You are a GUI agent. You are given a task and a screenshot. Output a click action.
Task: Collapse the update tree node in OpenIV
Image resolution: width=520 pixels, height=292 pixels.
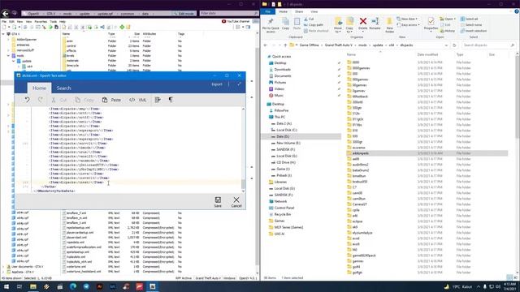tap(14, 61)
